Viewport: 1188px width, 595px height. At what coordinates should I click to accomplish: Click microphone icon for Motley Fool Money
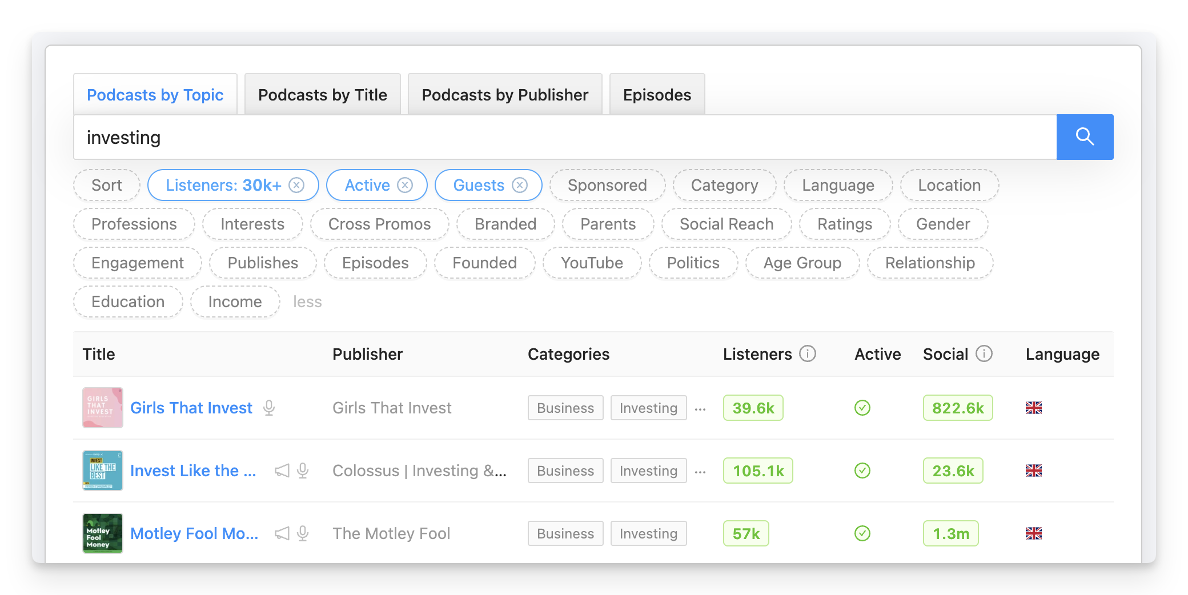pyautogui.click(x=303, y=533)
